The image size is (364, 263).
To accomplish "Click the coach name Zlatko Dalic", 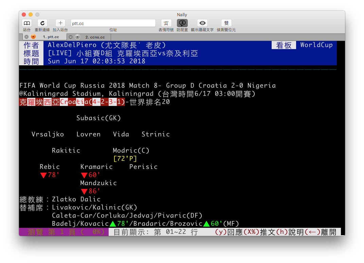I will 76,199.
